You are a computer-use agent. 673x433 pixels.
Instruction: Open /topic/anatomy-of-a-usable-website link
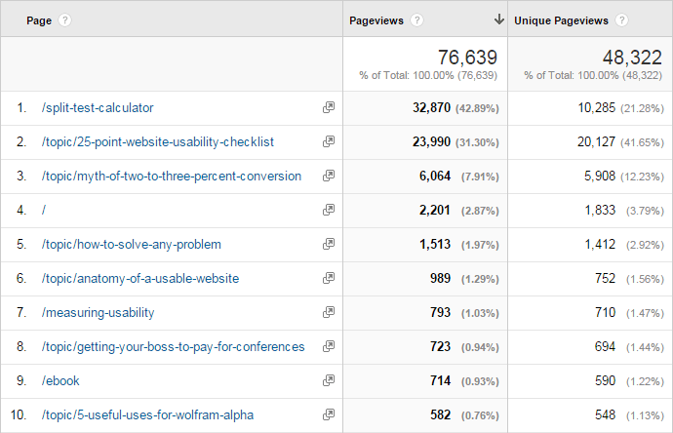(140, 279)
